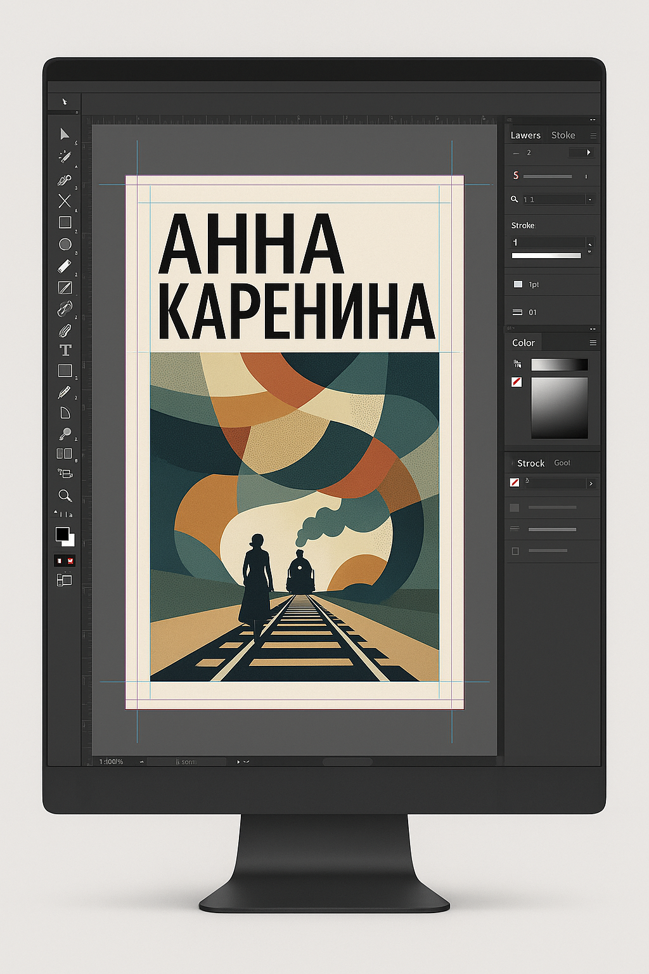Click the zoom level 1:100/% in status bar

(112, 762)
